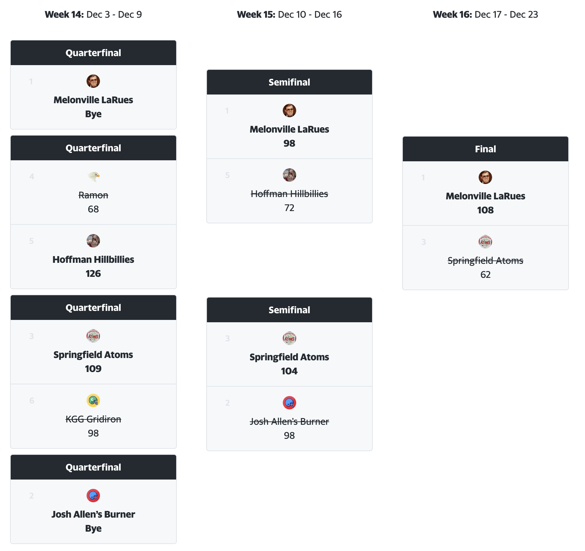
Task: Open crossed-out KGG Gridiron team link
Action: (93, 419)
